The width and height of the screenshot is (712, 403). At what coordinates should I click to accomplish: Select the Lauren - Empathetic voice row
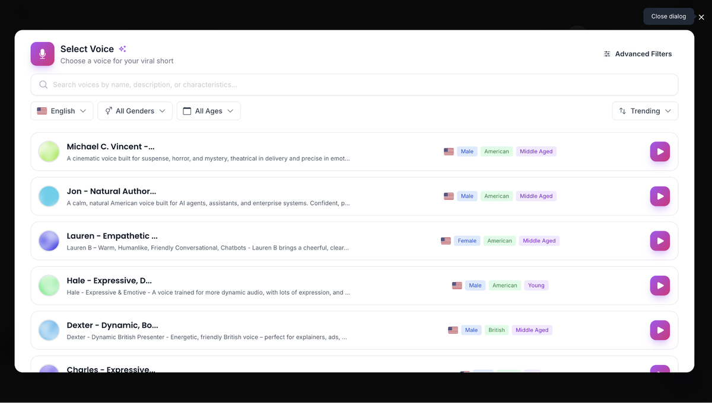tap(354, 241)
